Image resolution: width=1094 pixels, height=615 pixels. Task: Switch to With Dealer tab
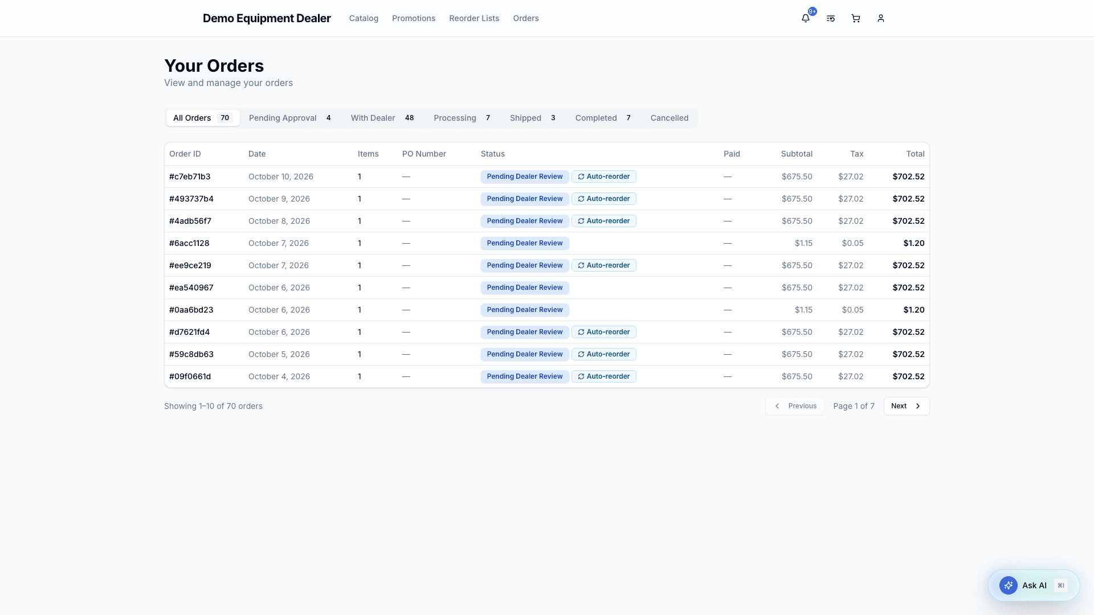382,118
